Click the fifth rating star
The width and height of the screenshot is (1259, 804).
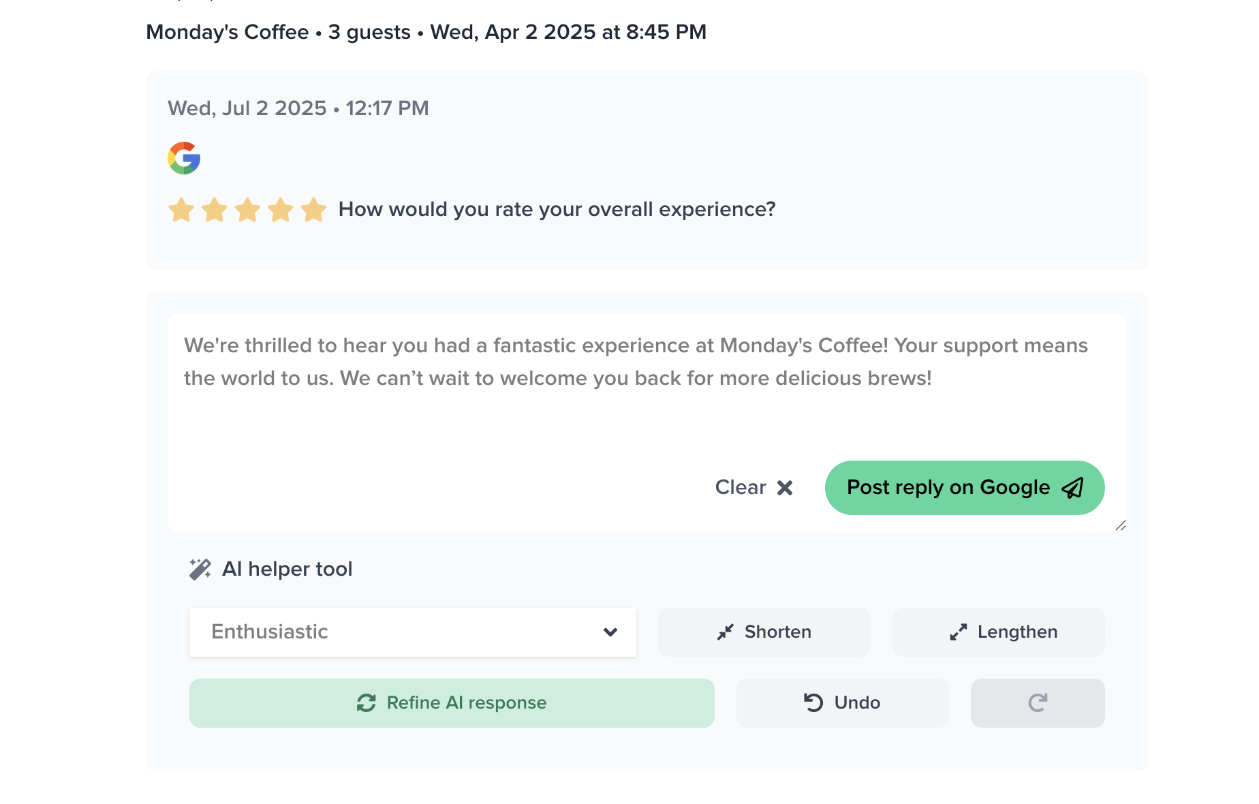click(313, 210)
